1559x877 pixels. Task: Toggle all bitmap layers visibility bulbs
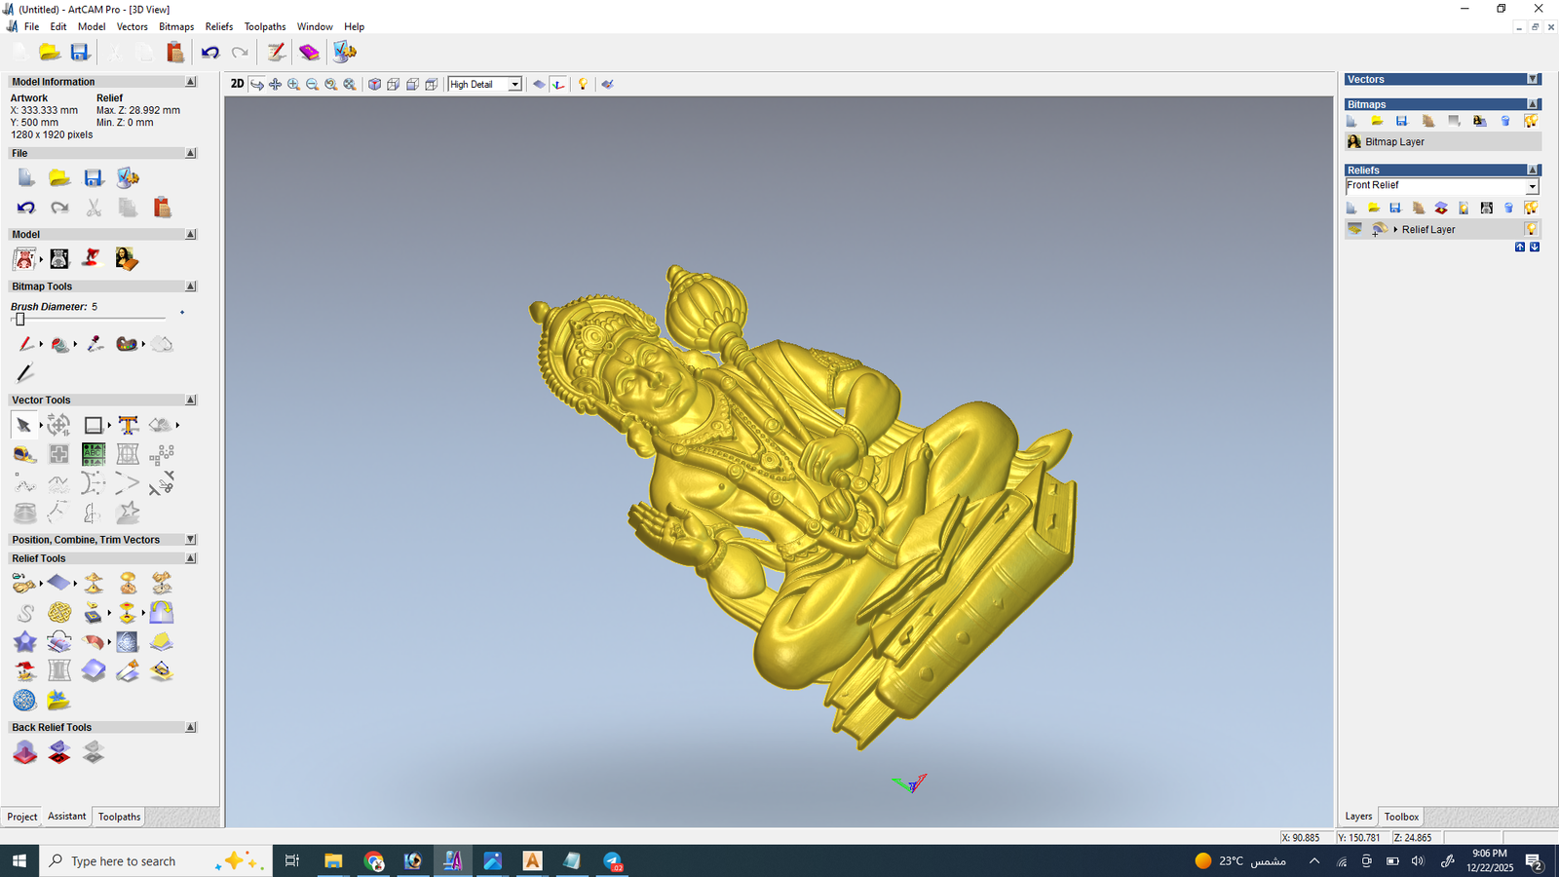click(1531, 122)
